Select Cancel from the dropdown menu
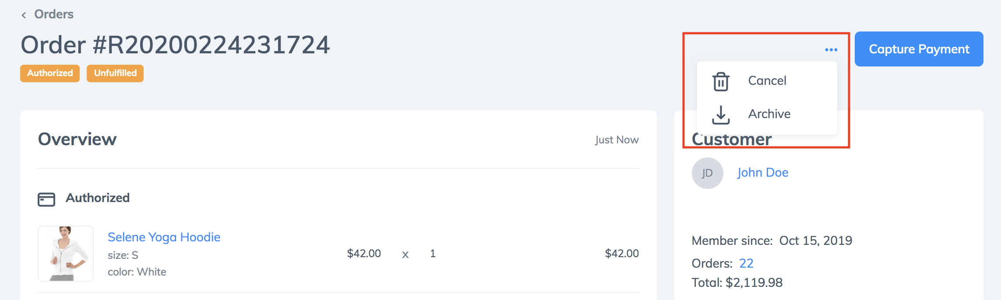The height and width of the screenshot is (300, 1001). 767,80
